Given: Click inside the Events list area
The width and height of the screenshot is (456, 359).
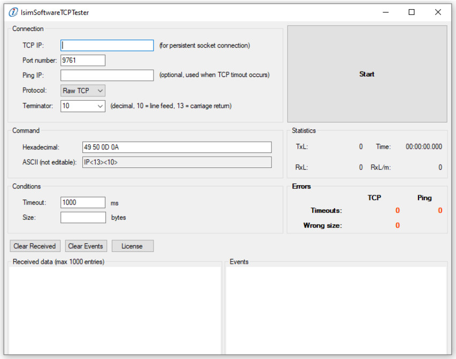Looking at the screenshot, I should [336, 310].
